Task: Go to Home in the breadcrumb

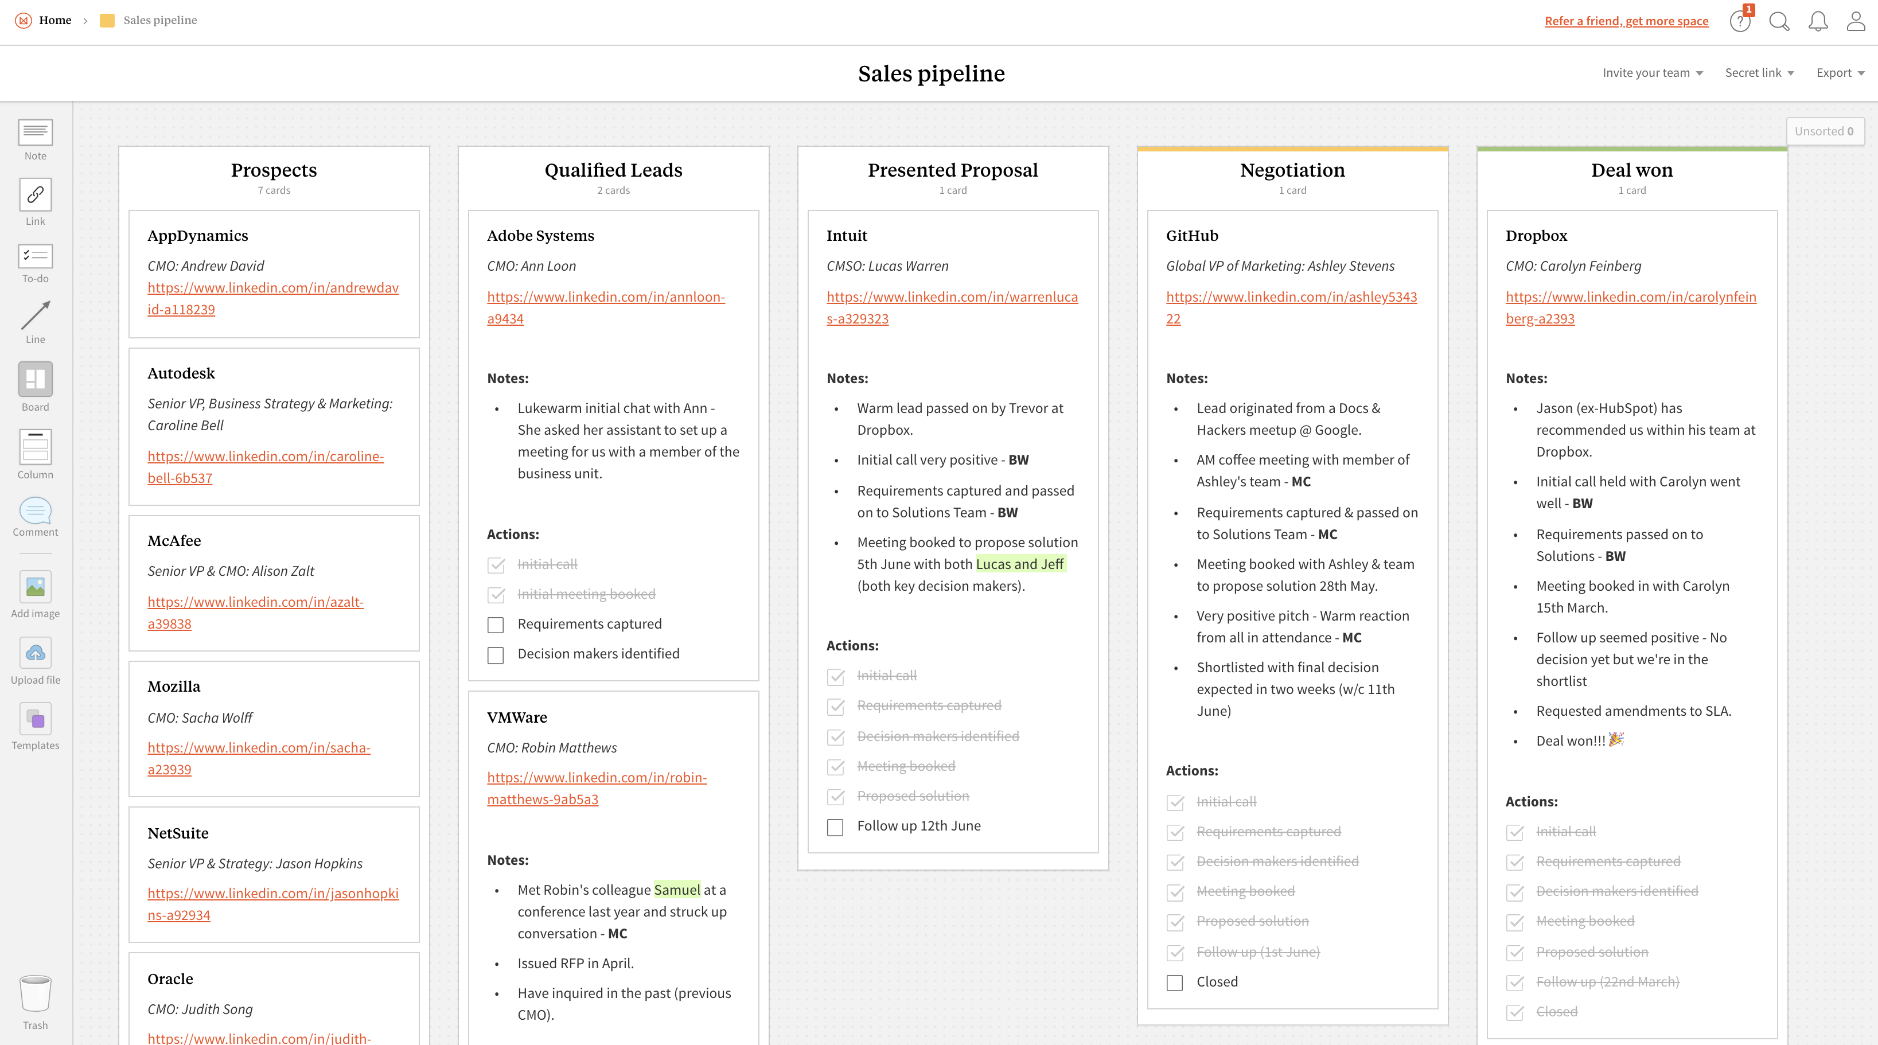Action: (56, 21)
